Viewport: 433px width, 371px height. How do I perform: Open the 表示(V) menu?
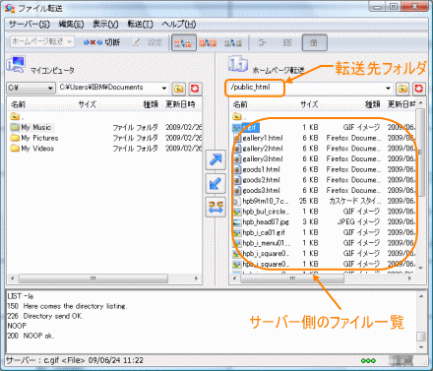(x=105, y=24)
